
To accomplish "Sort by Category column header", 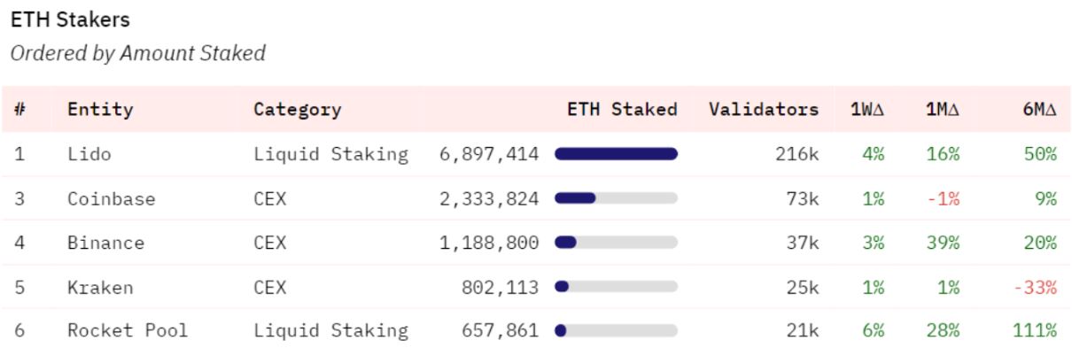I will tap(297, 110).
